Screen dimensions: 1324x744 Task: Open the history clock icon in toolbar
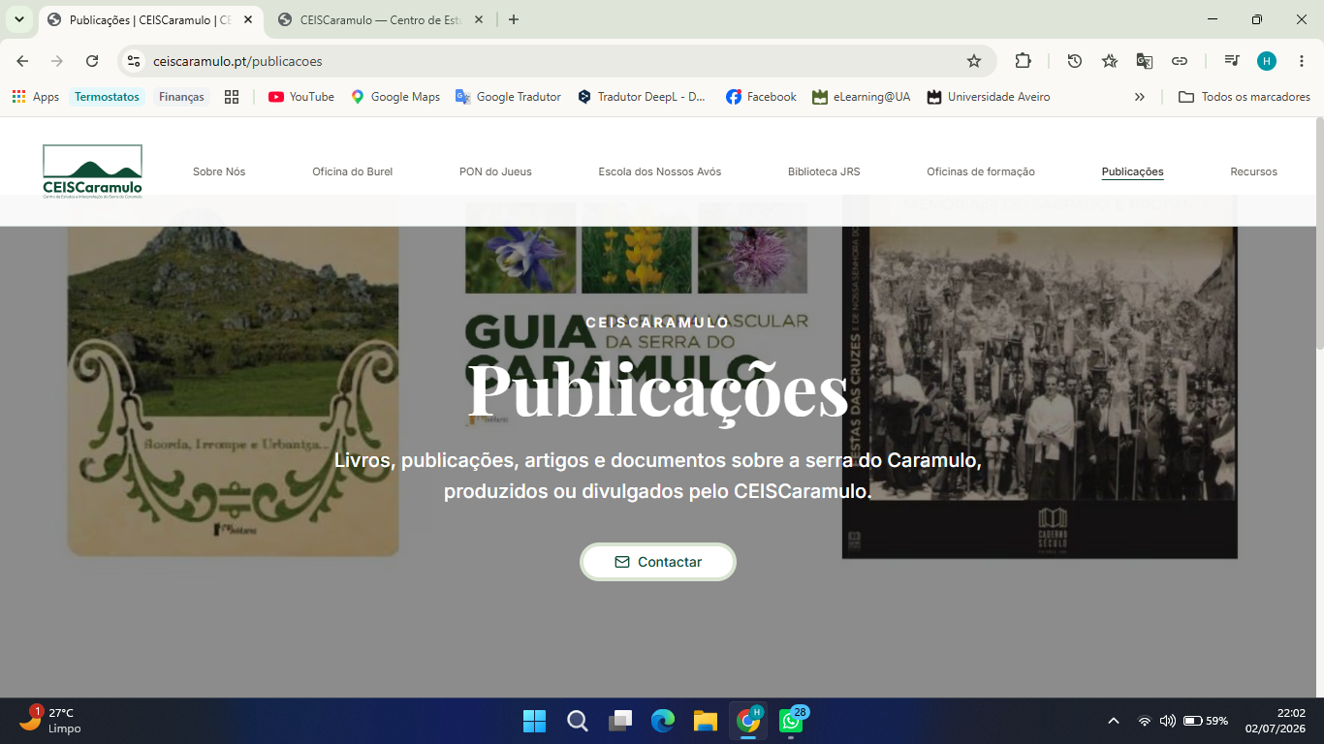pyautogui.click(x=1075, y=61)
